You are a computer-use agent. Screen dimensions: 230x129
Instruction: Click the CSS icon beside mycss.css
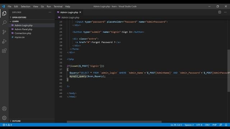(x=13, y=37)
